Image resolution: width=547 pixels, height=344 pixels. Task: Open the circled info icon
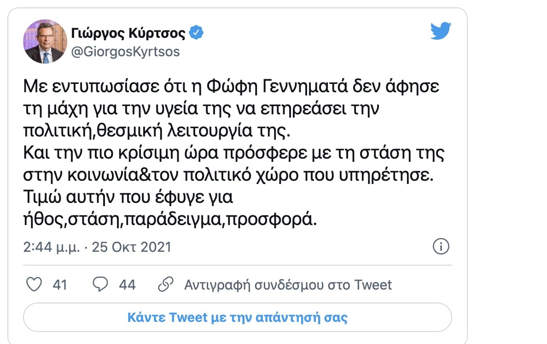pos(441,246)
